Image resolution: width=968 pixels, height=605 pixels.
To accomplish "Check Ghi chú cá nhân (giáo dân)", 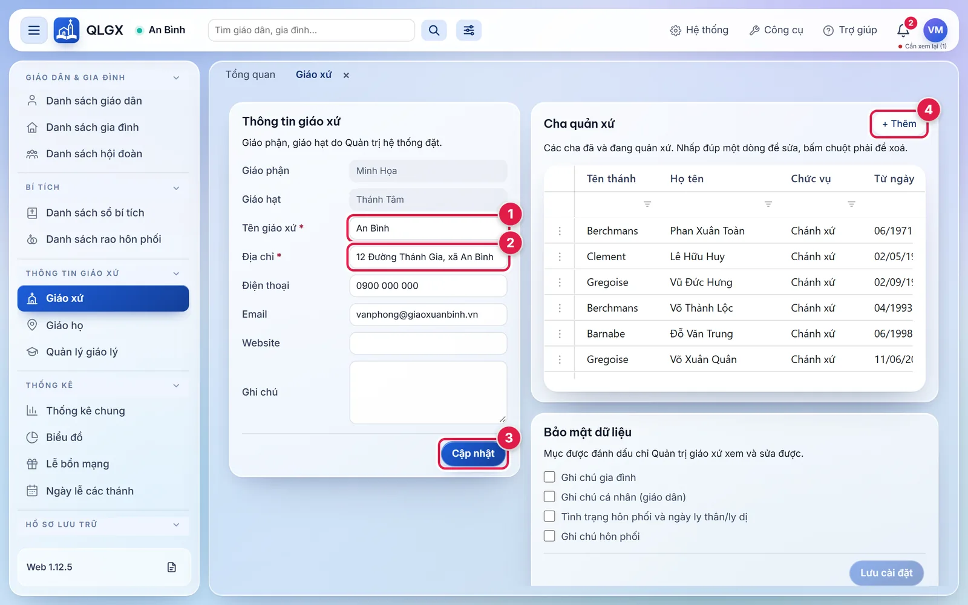I will [549, 497].
